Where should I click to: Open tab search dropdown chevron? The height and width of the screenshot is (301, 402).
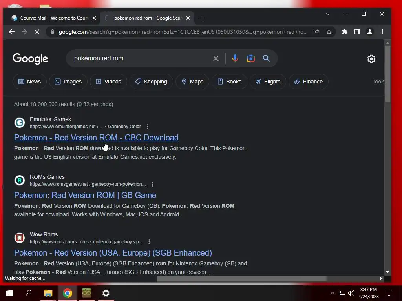coord(328,14)
